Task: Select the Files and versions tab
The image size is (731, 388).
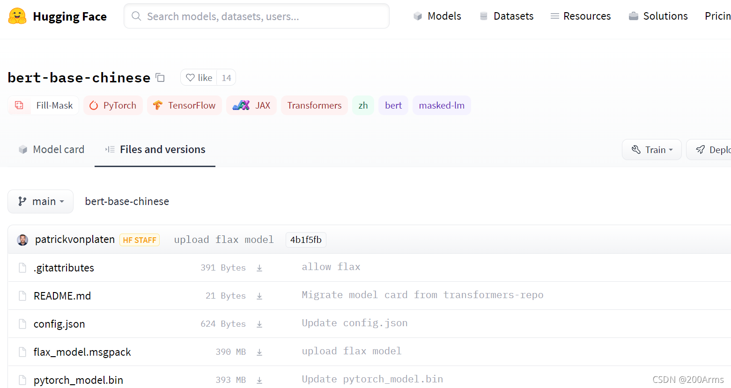Action: click(x=155, y=149)
